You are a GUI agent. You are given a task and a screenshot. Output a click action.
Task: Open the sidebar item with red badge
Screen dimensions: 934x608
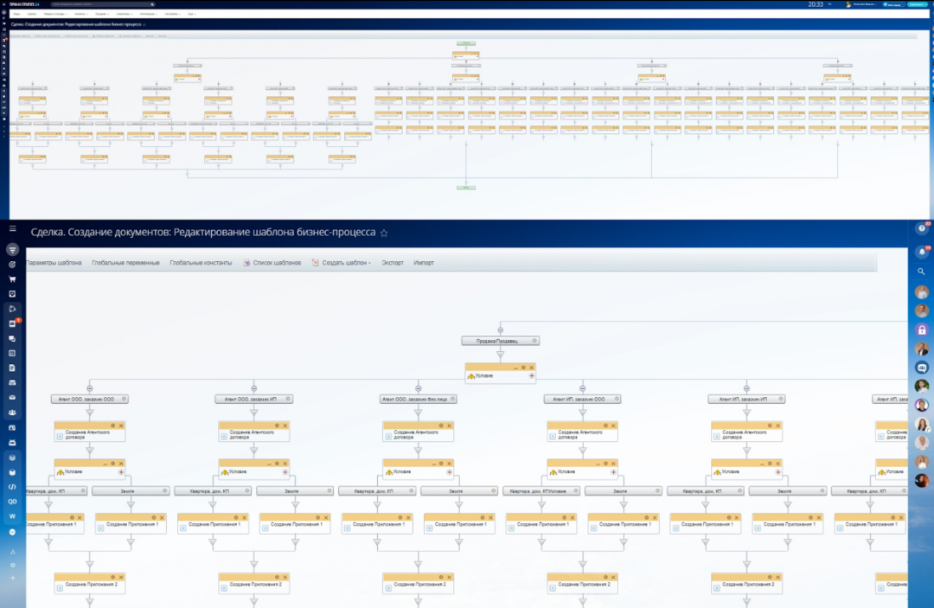click(x=12, y=323)
